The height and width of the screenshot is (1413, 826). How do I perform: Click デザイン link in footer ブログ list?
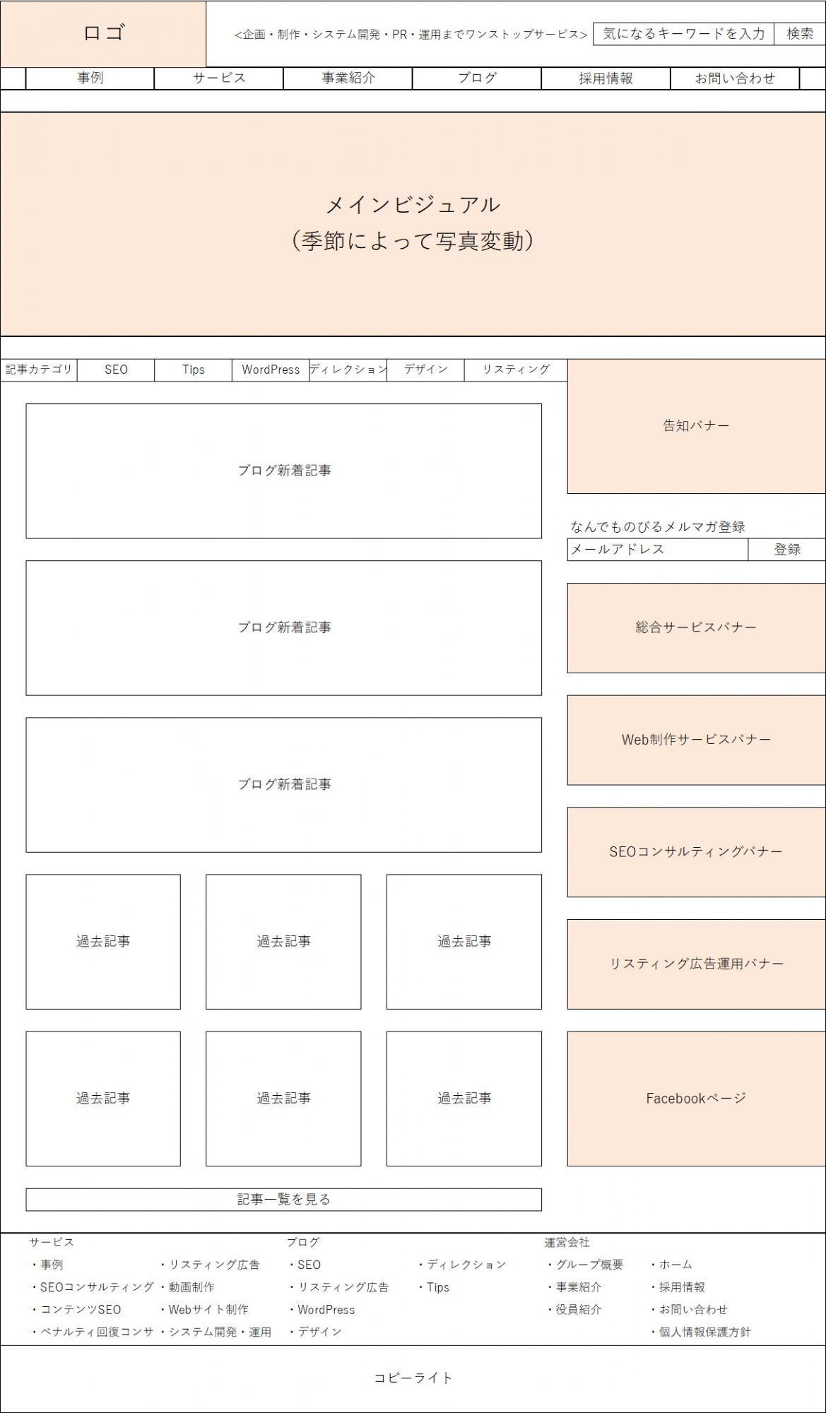pyautogui.click(x=314, y=1332)
